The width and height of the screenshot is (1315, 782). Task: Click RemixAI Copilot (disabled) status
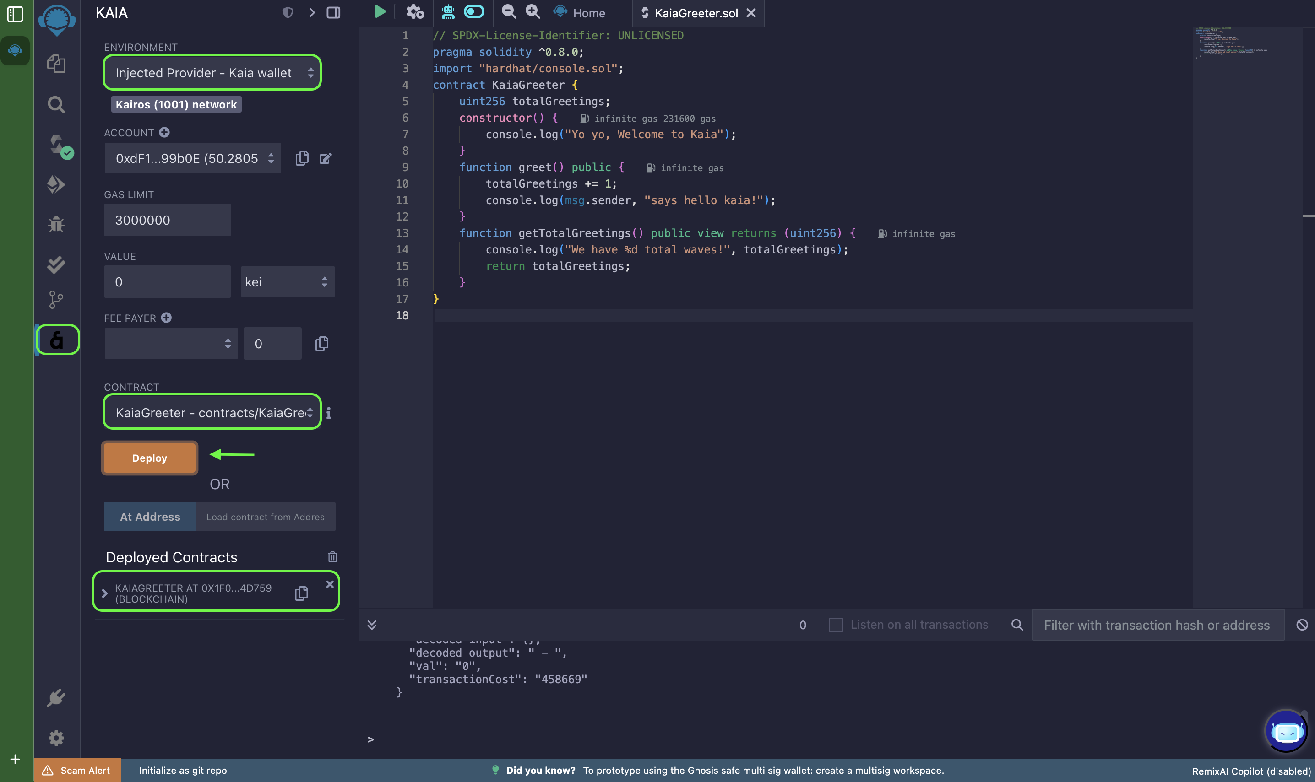coord(1252,771)
